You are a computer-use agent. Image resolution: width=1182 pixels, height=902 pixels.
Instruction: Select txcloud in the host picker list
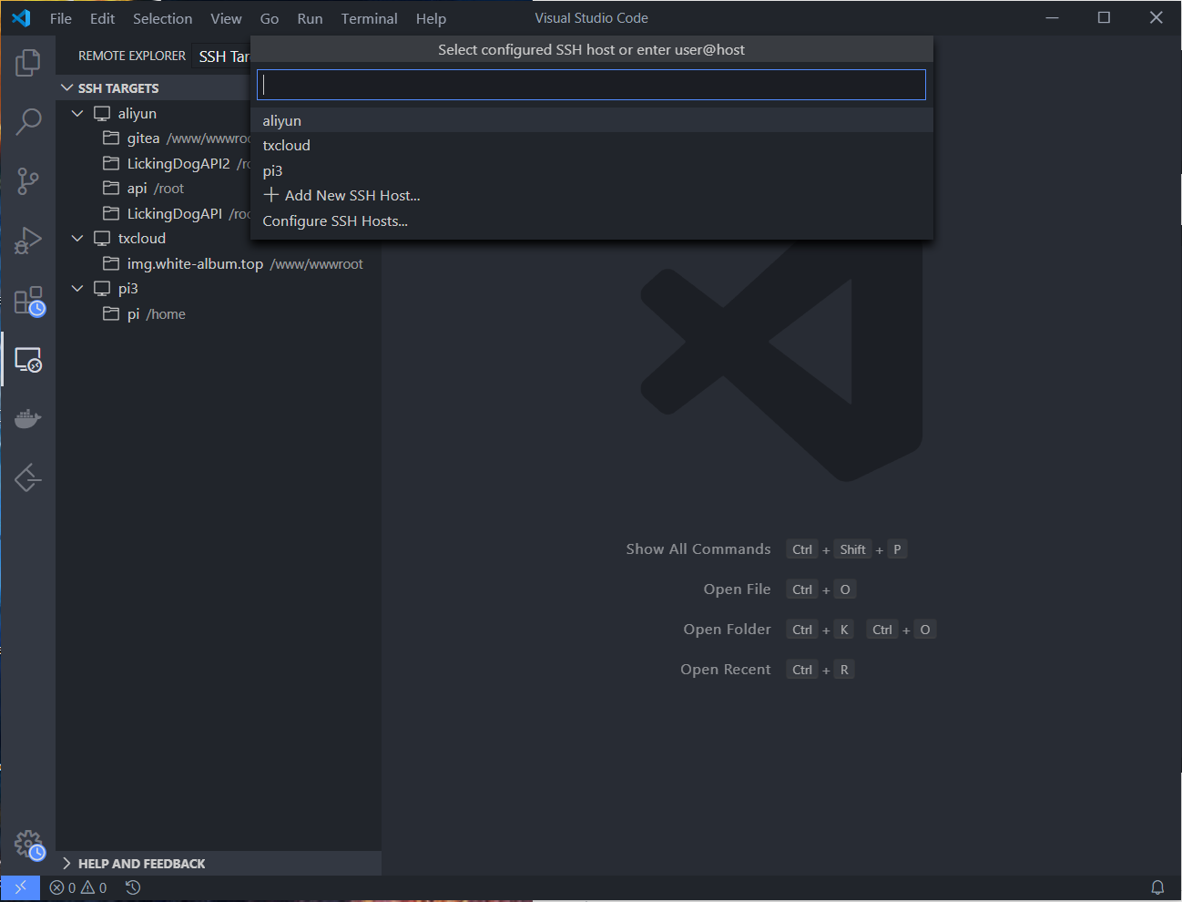pos(287,146)
